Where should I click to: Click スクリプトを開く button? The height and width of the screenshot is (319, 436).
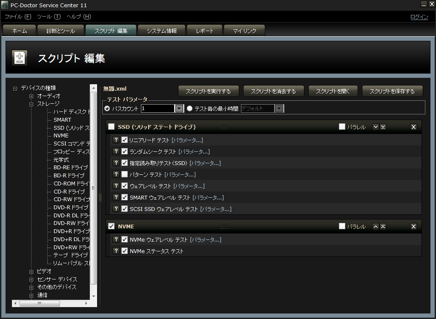333,91
